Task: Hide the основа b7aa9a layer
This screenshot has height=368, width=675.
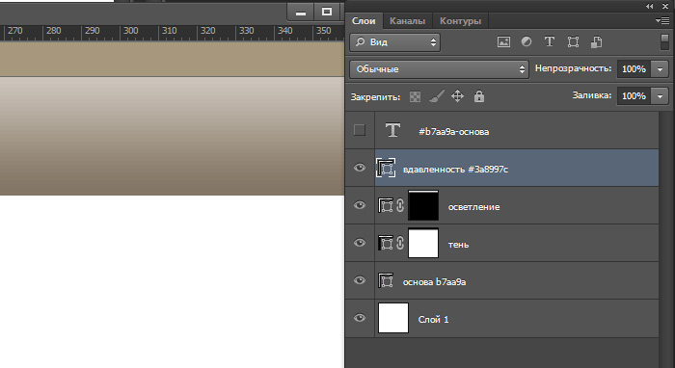Action: tap(360, 280)
